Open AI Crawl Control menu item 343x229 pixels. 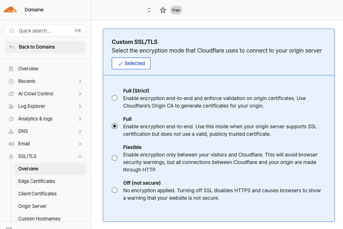coord(36,94)
